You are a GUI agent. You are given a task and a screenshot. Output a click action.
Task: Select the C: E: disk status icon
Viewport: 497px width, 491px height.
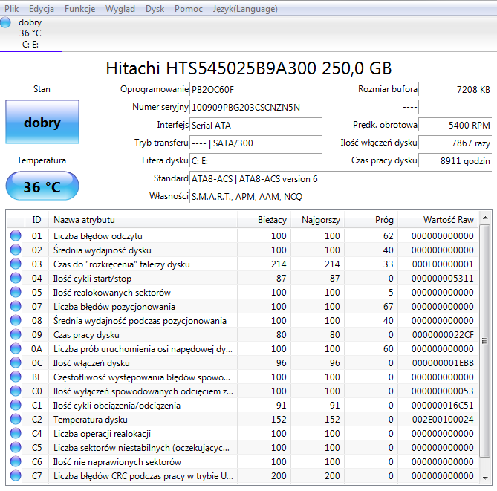(5, 22)
